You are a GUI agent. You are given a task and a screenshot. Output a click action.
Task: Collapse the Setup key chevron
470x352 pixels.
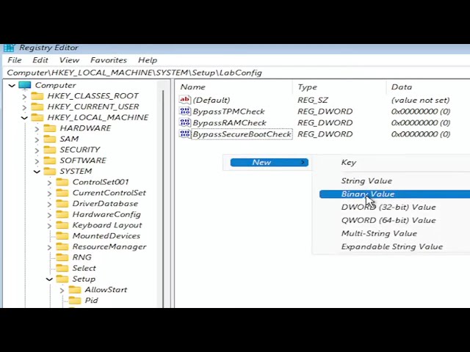[x=49, y=279]
